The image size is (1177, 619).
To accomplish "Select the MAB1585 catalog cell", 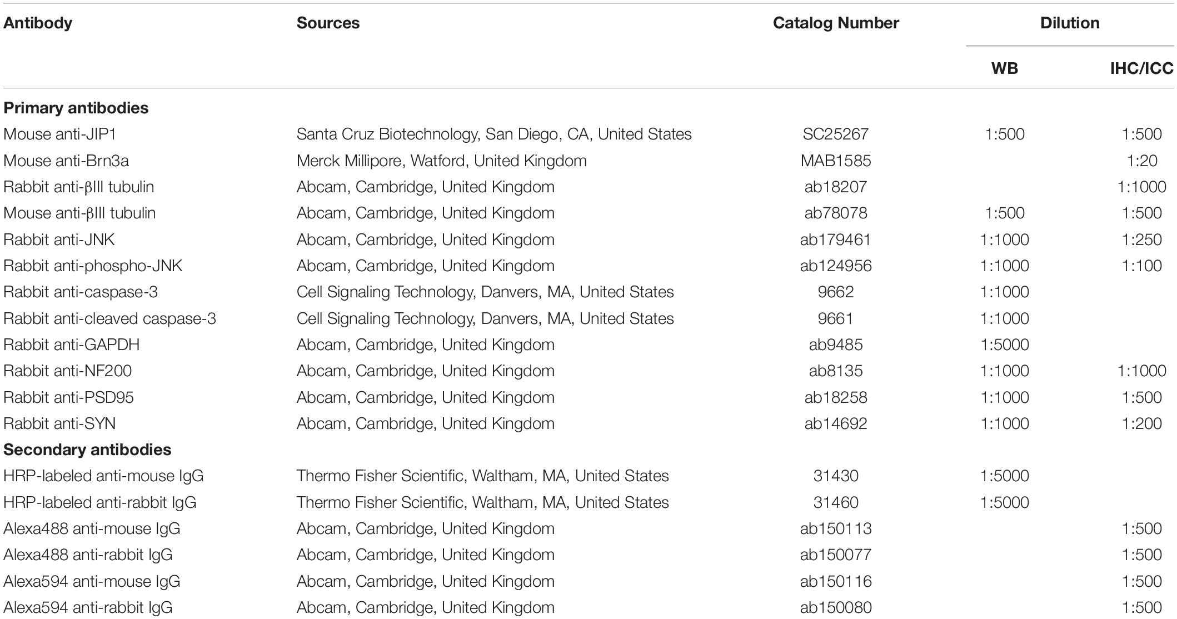I will (x=836, y=161).
